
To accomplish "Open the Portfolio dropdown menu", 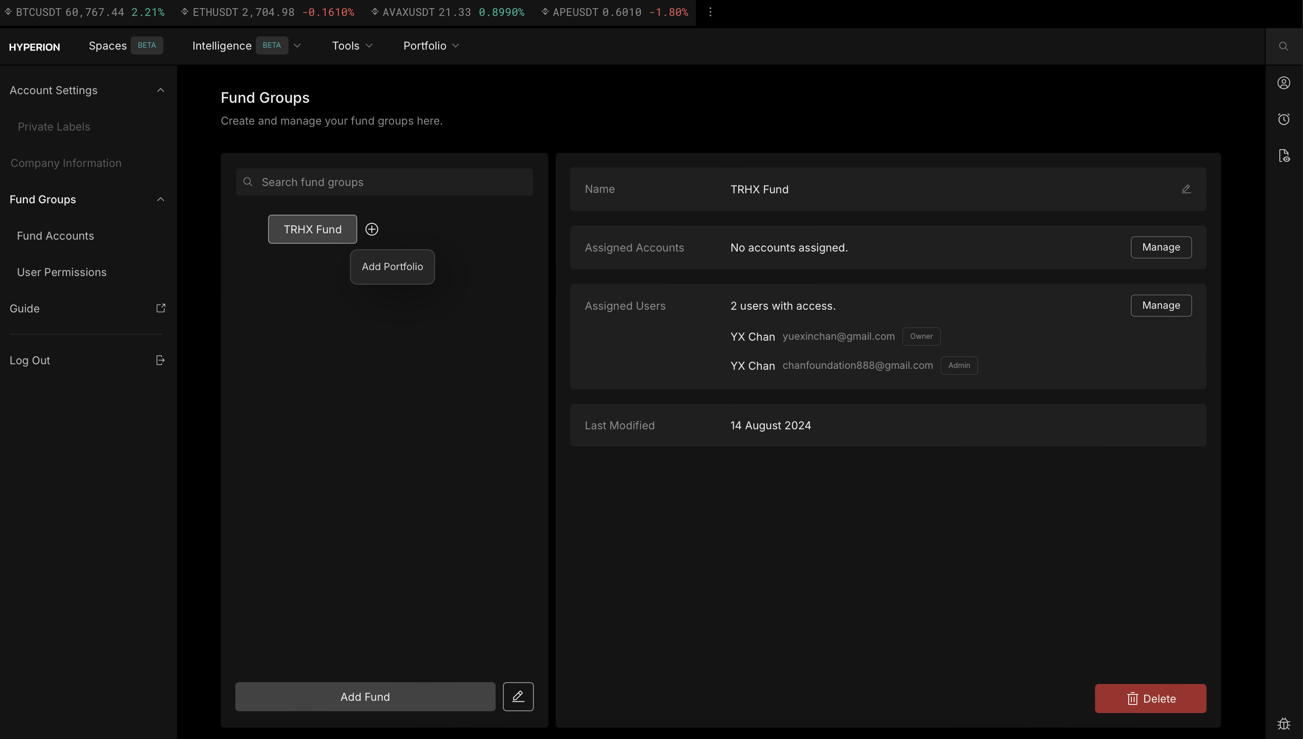I will coord(431,45).
